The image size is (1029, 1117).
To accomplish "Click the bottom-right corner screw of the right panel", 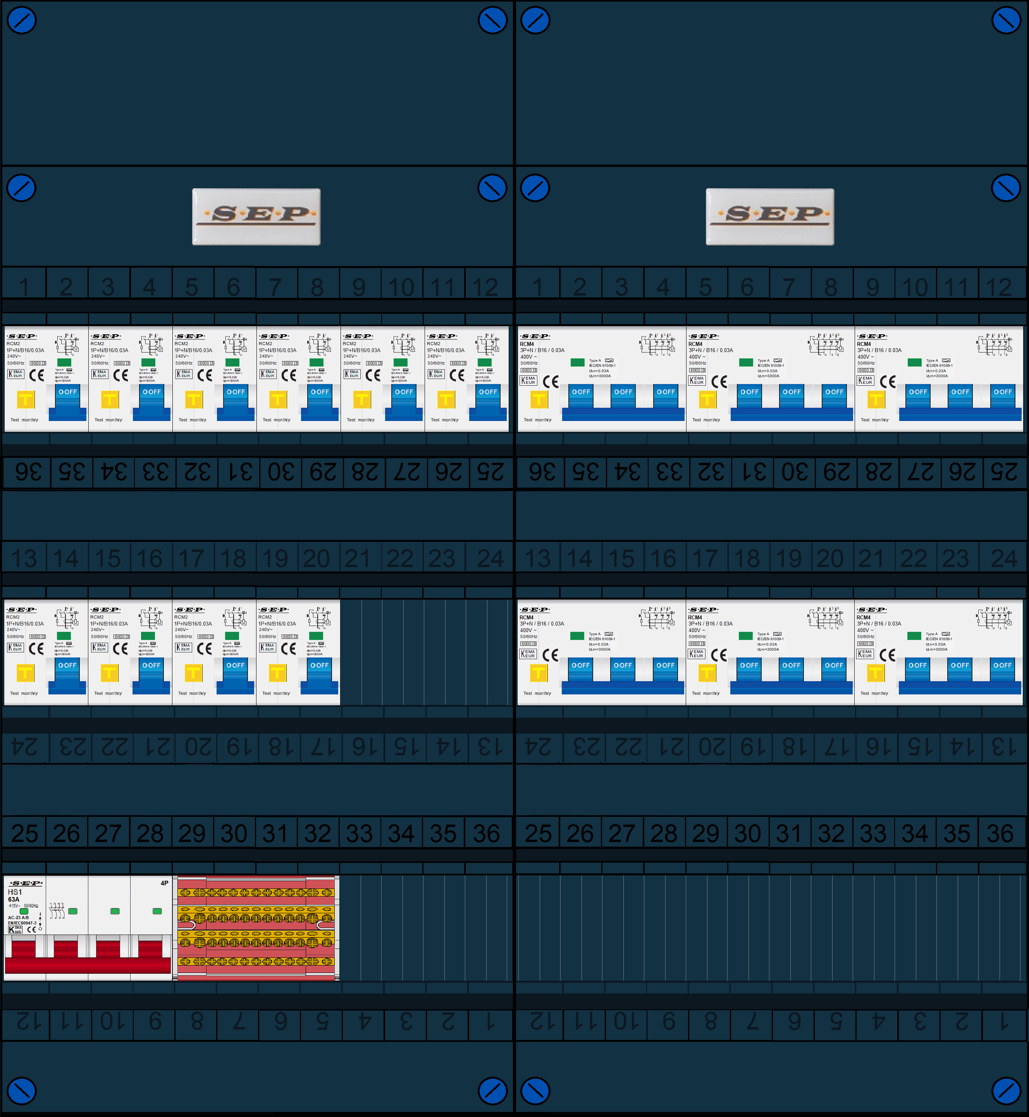I will pos(1006,1091).
